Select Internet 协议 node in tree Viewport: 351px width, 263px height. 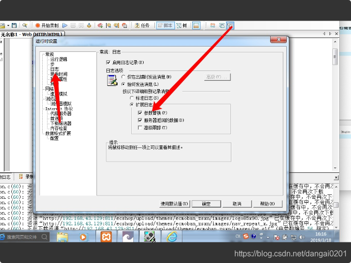[59, 109]
